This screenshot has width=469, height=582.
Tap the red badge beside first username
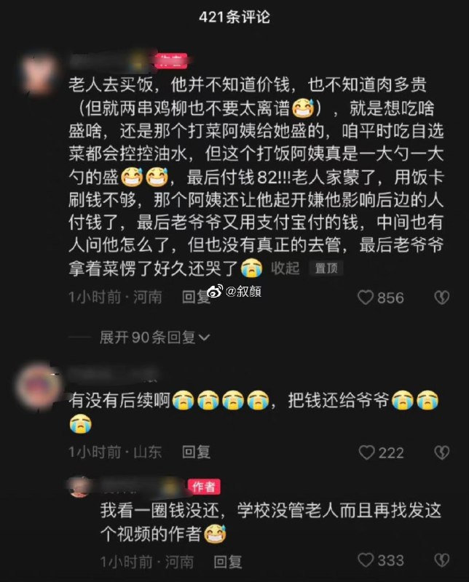tap(171, 61)
